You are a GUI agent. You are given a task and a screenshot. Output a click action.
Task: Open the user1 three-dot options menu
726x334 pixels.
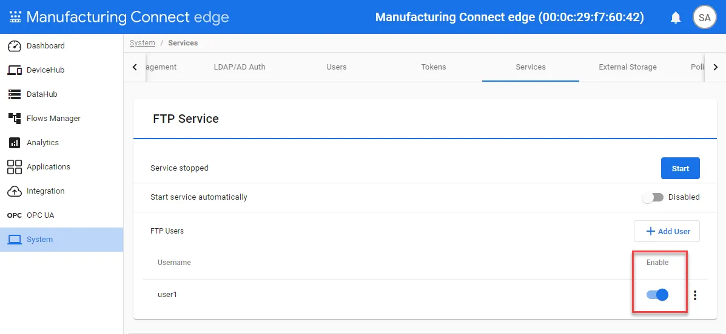click(695, 295)
